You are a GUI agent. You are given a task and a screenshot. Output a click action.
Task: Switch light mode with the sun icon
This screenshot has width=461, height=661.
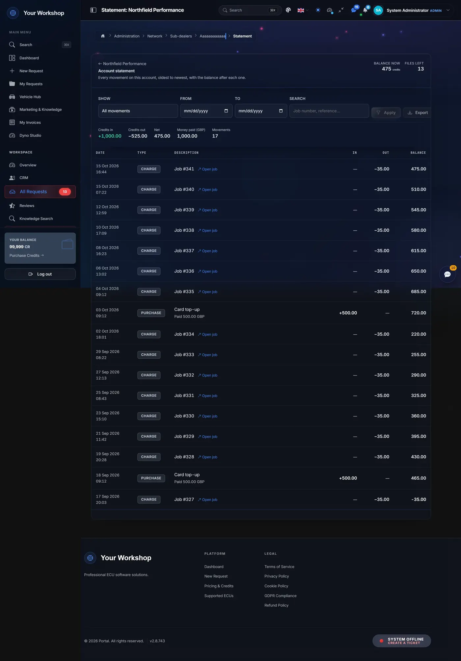[x=318, y=10]
